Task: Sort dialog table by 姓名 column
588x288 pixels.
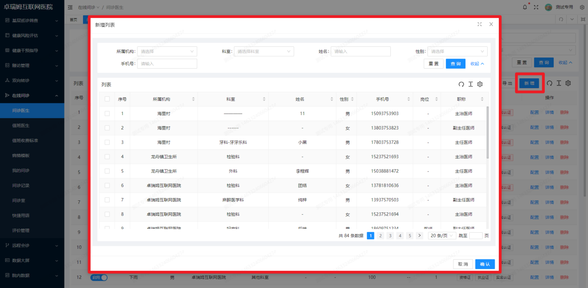Action: (x=332, y=99)
